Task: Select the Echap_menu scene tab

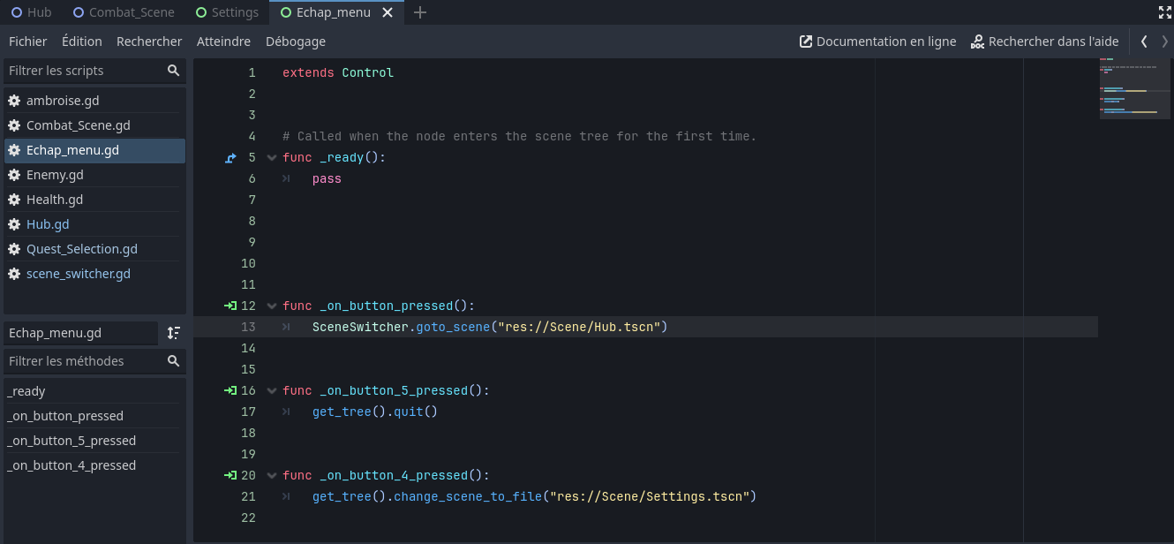Action: tap(336, 12)
